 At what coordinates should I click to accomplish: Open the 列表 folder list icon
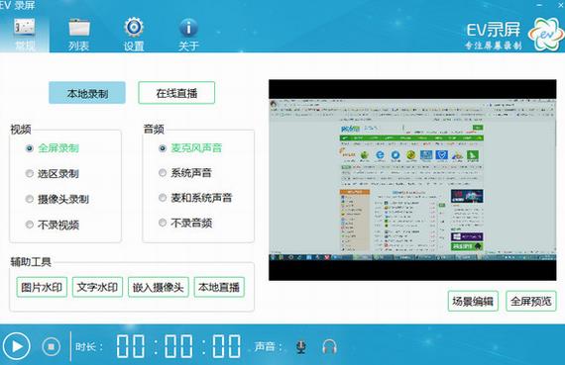coord(79,28)
